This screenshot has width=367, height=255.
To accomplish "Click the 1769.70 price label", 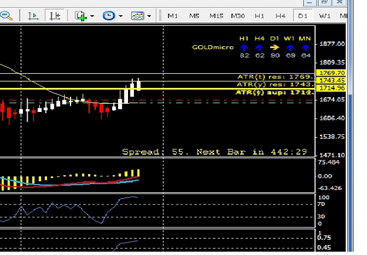I will [331, 73].
